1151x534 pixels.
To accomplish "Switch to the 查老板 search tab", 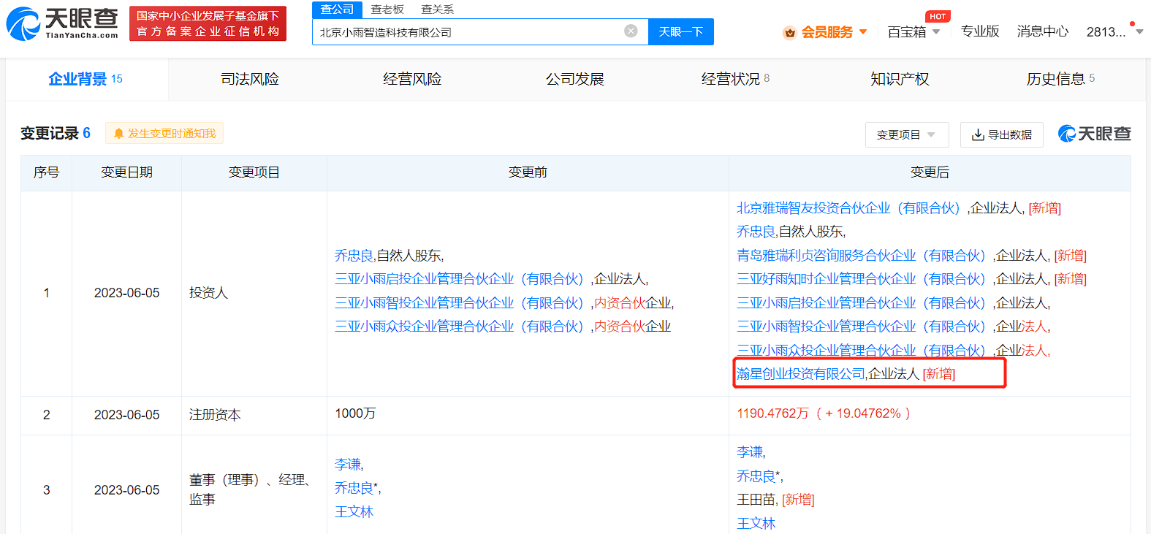I will click(387, 9).
